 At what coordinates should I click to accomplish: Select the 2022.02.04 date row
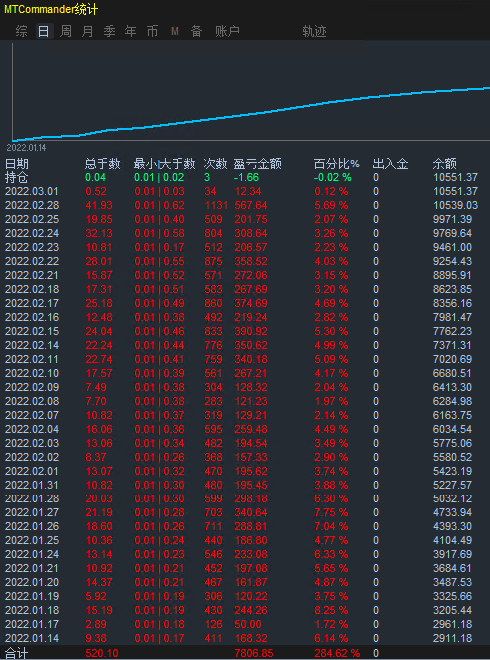click(32, 429)
